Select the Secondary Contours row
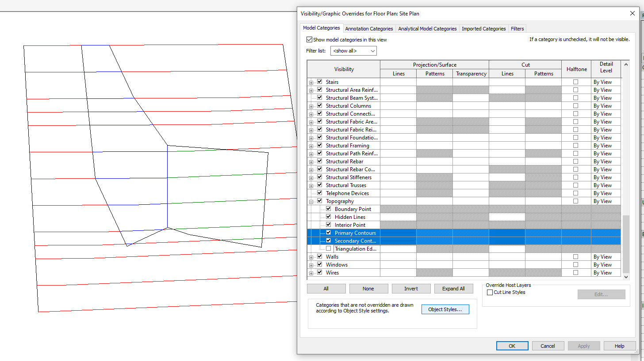 (464, 241)
